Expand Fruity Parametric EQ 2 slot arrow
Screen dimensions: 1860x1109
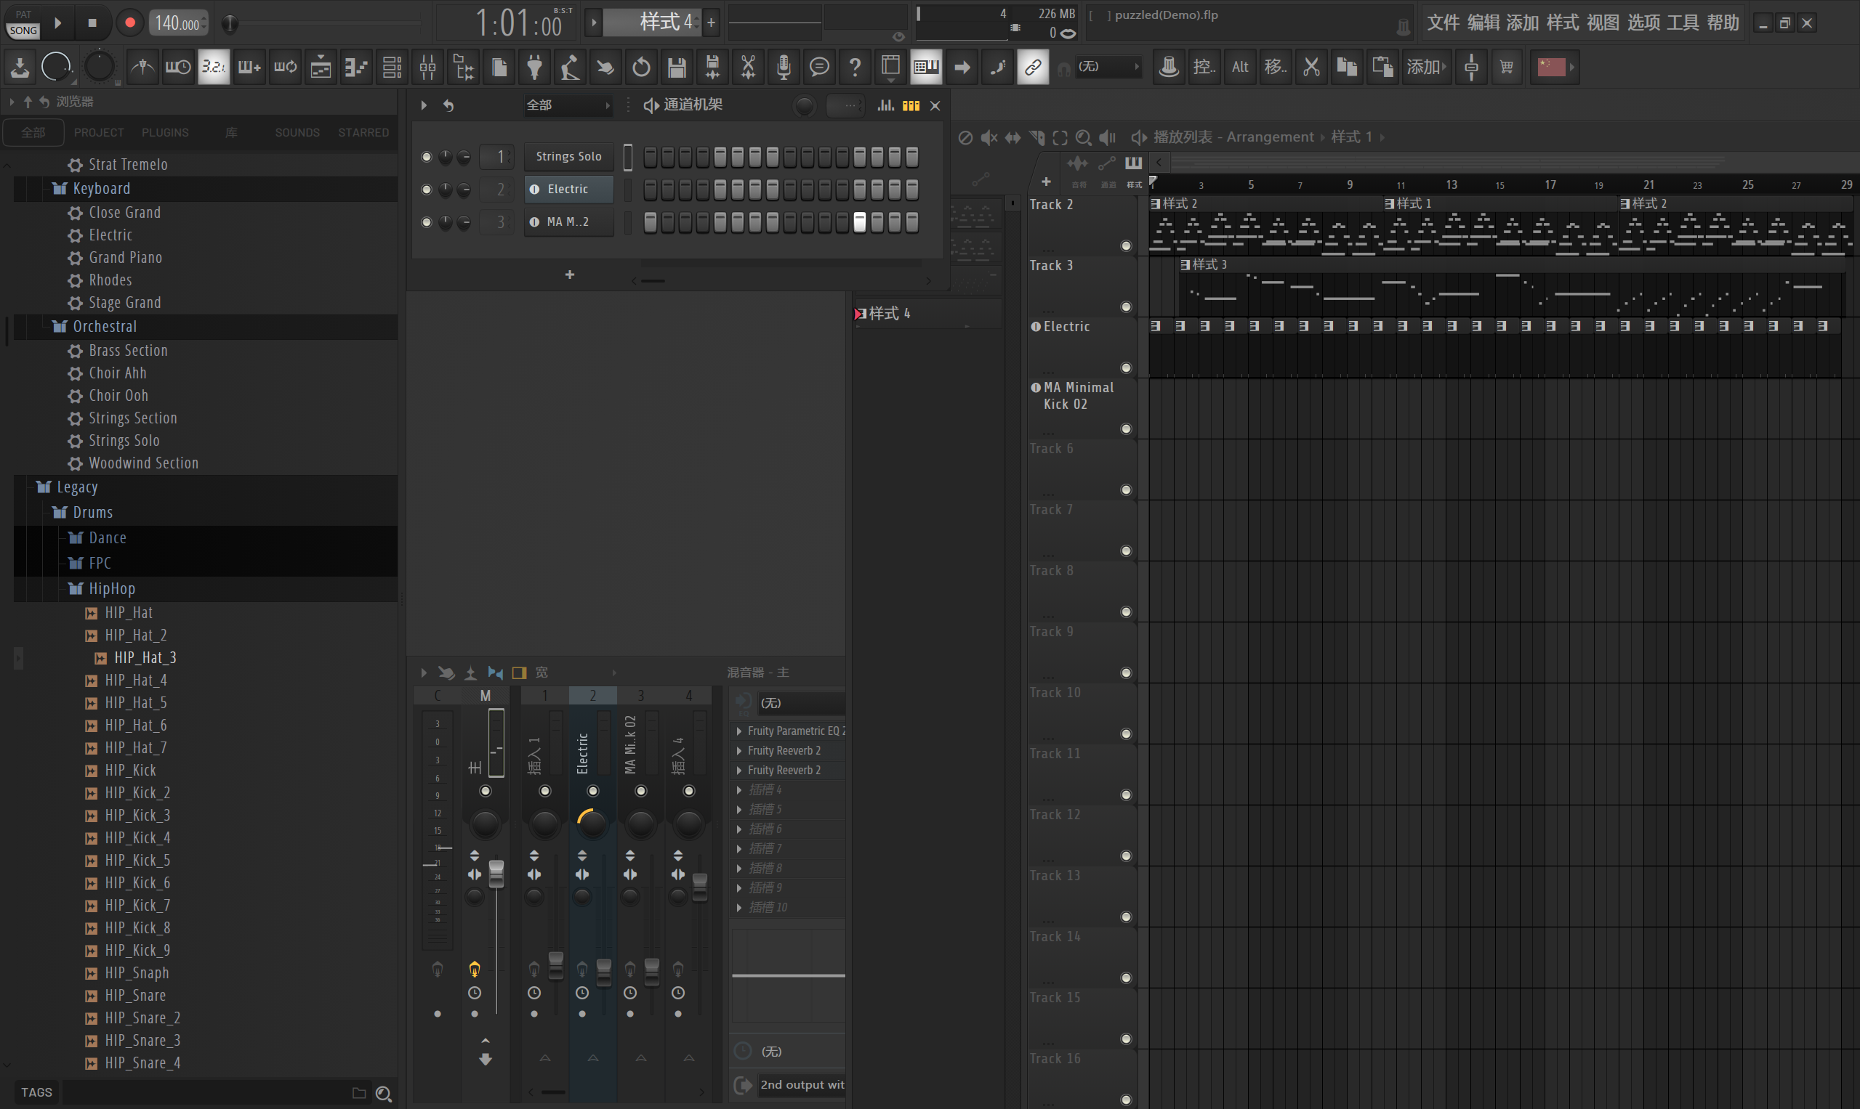(x=740, y=731)
